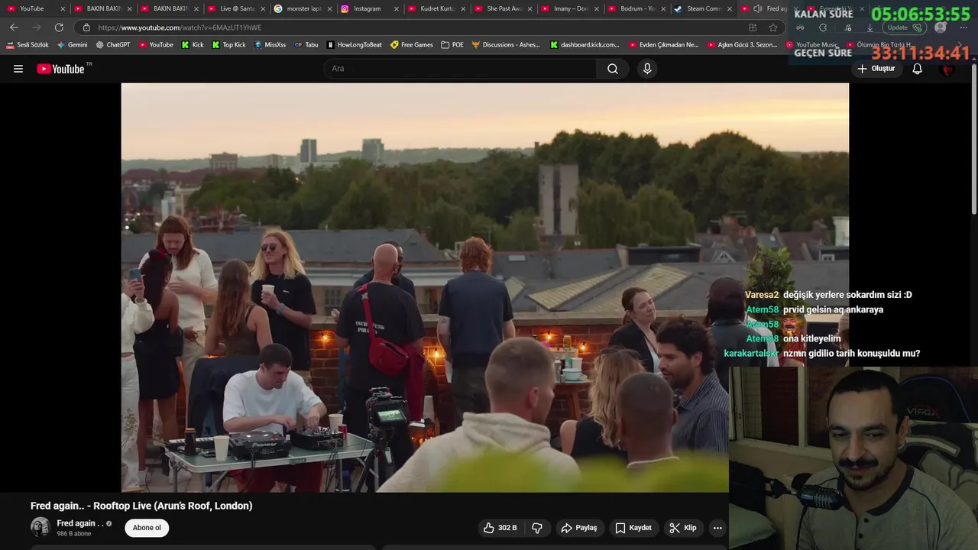Switch to the Steam Community tab
This screenshot has width=978, height=550.
[702, 8]
